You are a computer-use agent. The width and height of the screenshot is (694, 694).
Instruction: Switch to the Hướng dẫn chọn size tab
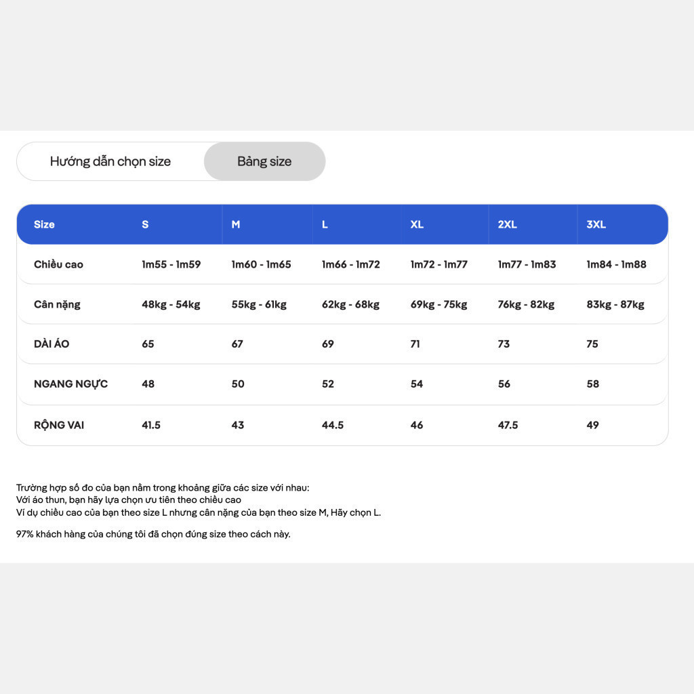(x=110, y=161)
